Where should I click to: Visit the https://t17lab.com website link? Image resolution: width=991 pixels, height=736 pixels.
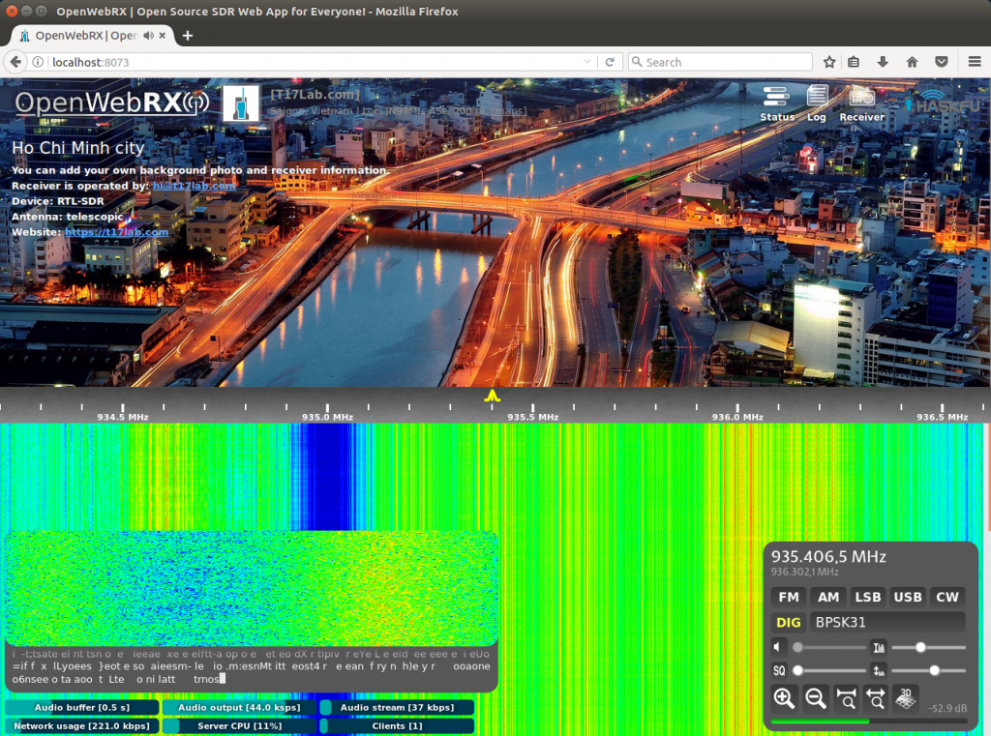tap(116, 232)
